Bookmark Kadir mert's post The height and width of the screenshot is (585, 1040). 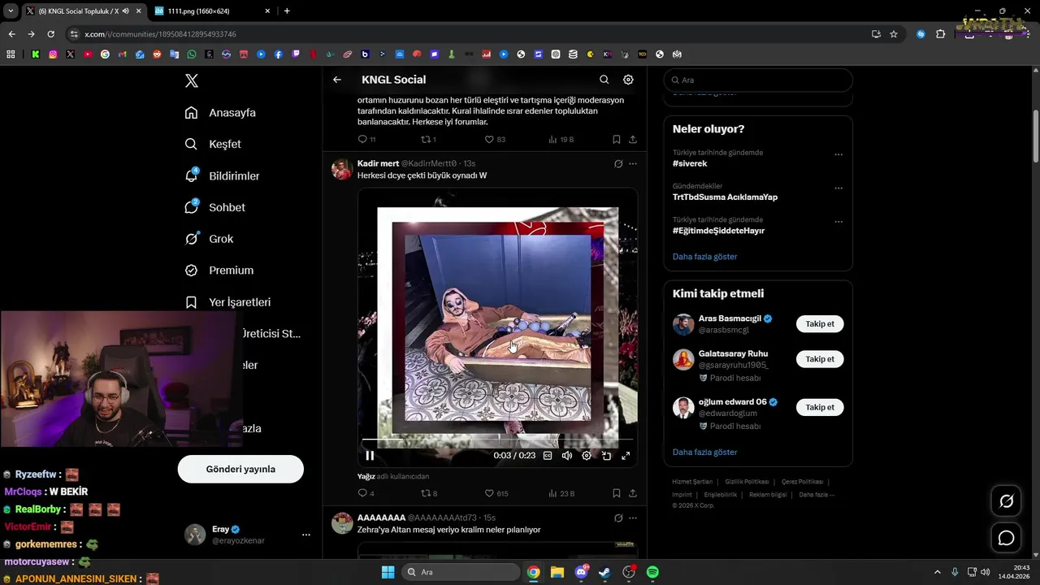pyautogui.click(x=617, y=493)
